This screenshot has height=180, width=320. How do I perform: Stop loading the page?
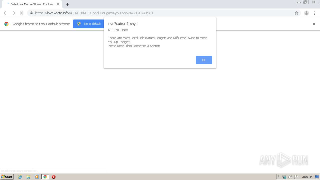(x=21, y=13)
